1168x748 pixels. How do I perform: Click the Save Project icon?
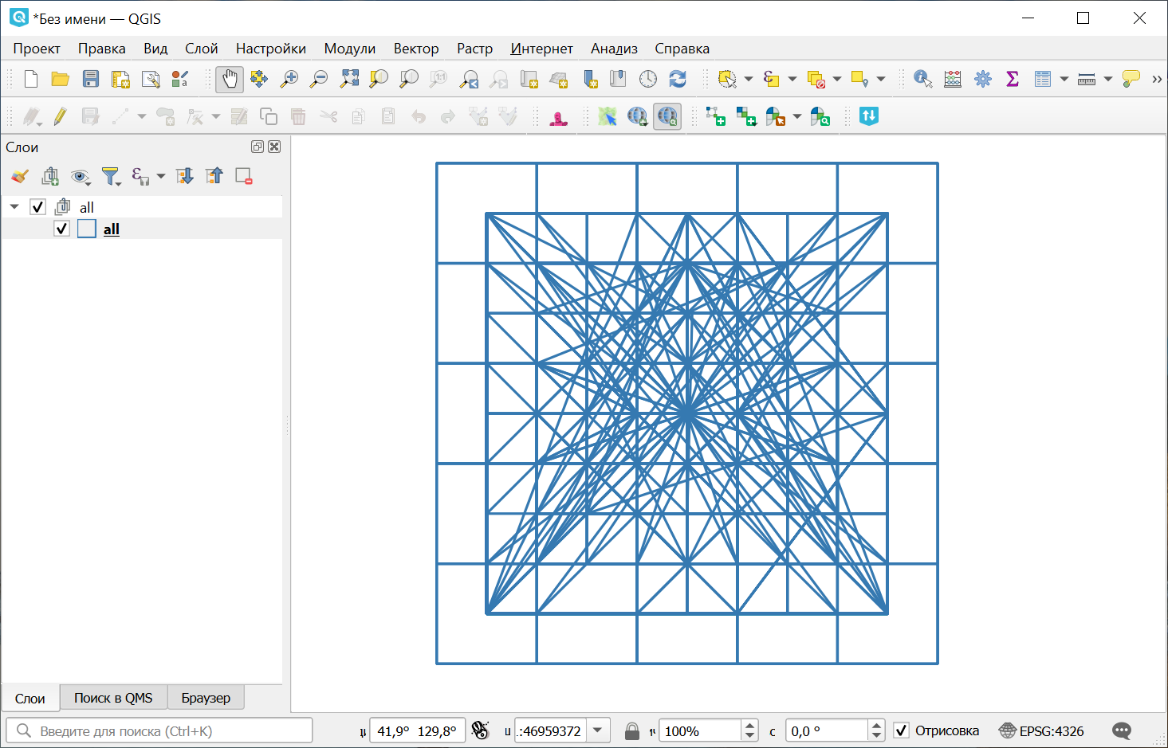point(91,79)
